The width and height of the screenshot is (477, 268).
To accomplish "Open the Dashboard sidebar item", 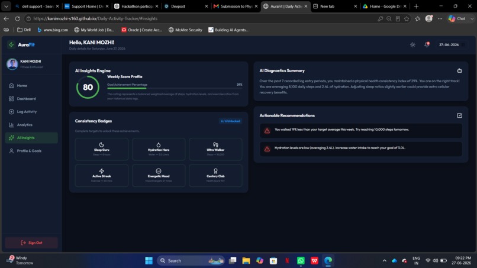I will [x=31, y=99].
